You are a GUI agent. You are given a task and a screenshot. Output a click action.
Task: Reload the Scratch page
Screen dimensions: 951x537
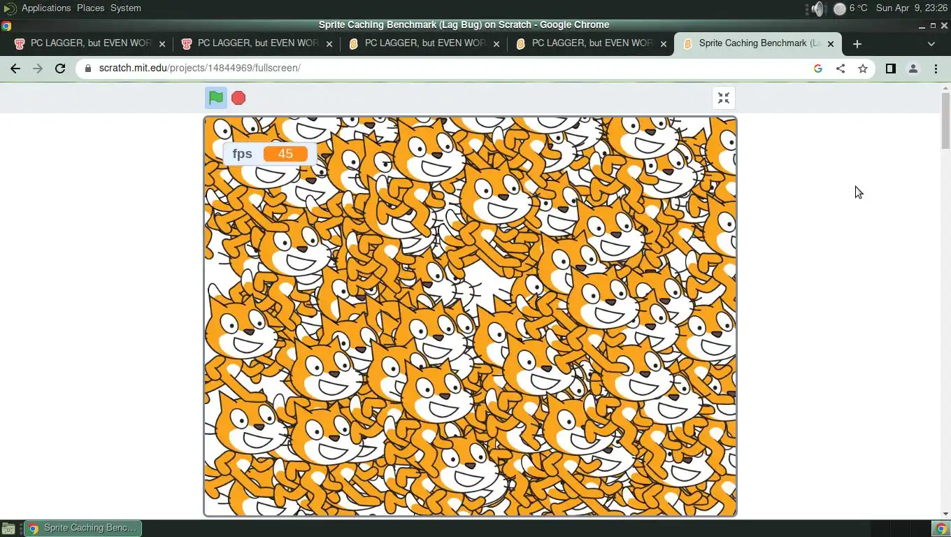coord(60,69)
